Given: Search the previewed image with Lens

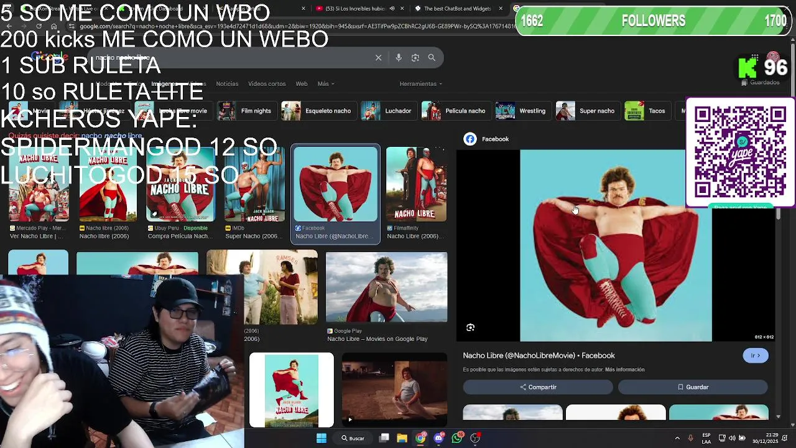Looking at the screenshot, I should pos(471,327).
